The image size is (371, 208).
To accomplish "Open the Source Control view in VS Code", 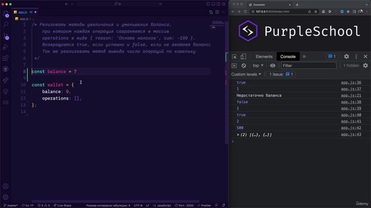I will click(x=6, y=36).
